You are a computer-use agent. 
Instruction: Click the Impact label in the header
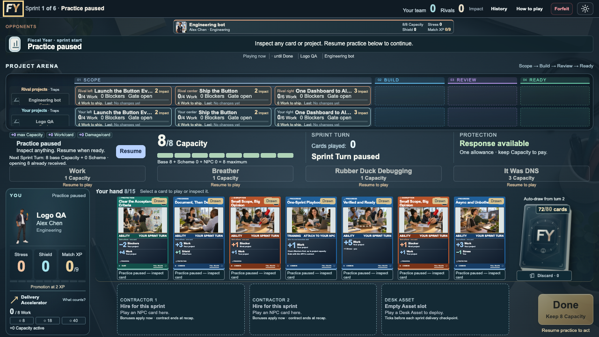click(x=476, y=9)
